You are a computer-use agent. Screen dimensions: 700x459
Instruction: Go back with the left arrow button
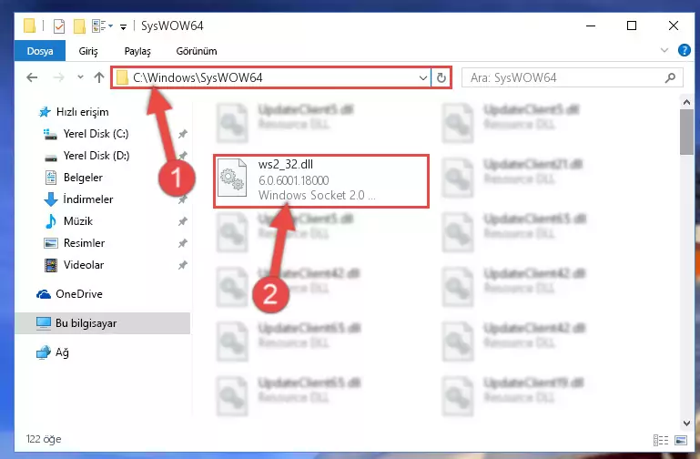point(32,77)
